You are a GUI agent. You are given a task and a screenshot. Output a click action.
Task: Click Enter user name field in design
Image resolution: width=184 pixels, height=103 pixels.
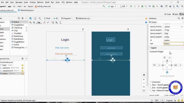62,48
